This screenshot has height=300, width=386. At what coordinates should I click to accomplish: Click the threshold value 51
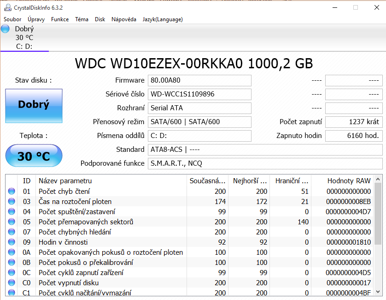(305, 192)
